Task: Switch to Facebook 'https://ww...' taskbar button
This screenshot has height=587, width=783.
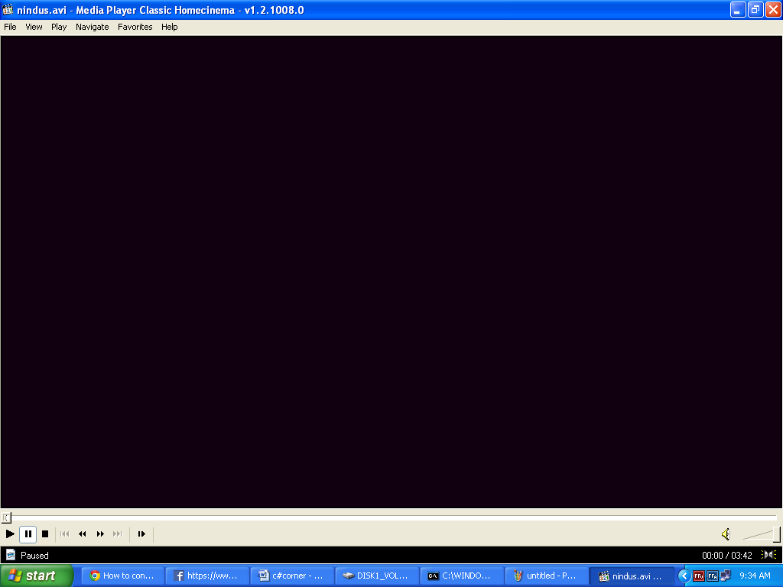Action: pyautogui.click(x=208, y=576)
